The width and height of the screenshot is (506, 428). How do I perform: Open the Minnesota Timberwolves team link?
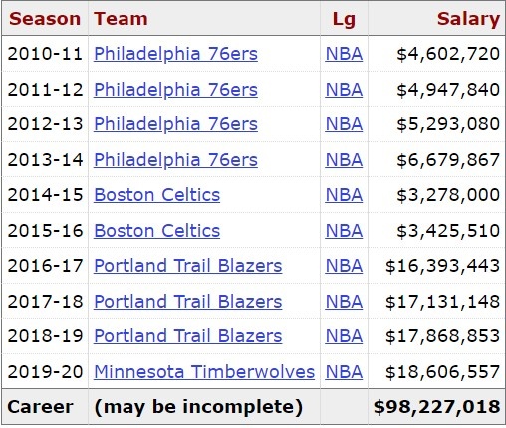point(204,372)
